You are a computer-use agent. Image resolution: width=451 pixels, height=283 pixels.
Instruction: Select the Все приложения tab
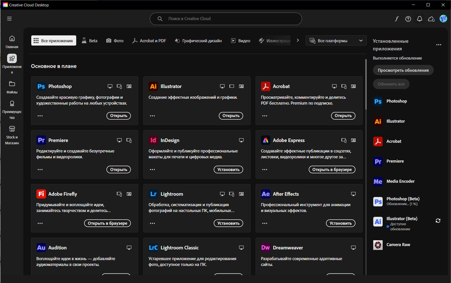54,41
